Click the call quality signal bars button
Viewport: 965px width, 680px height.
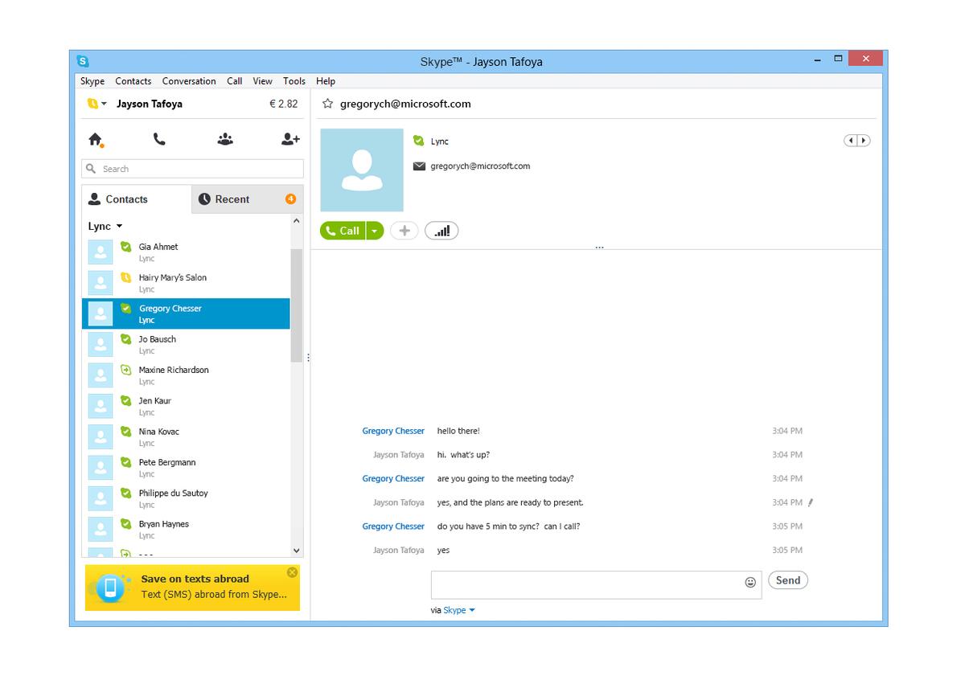(x=441, y=231)
